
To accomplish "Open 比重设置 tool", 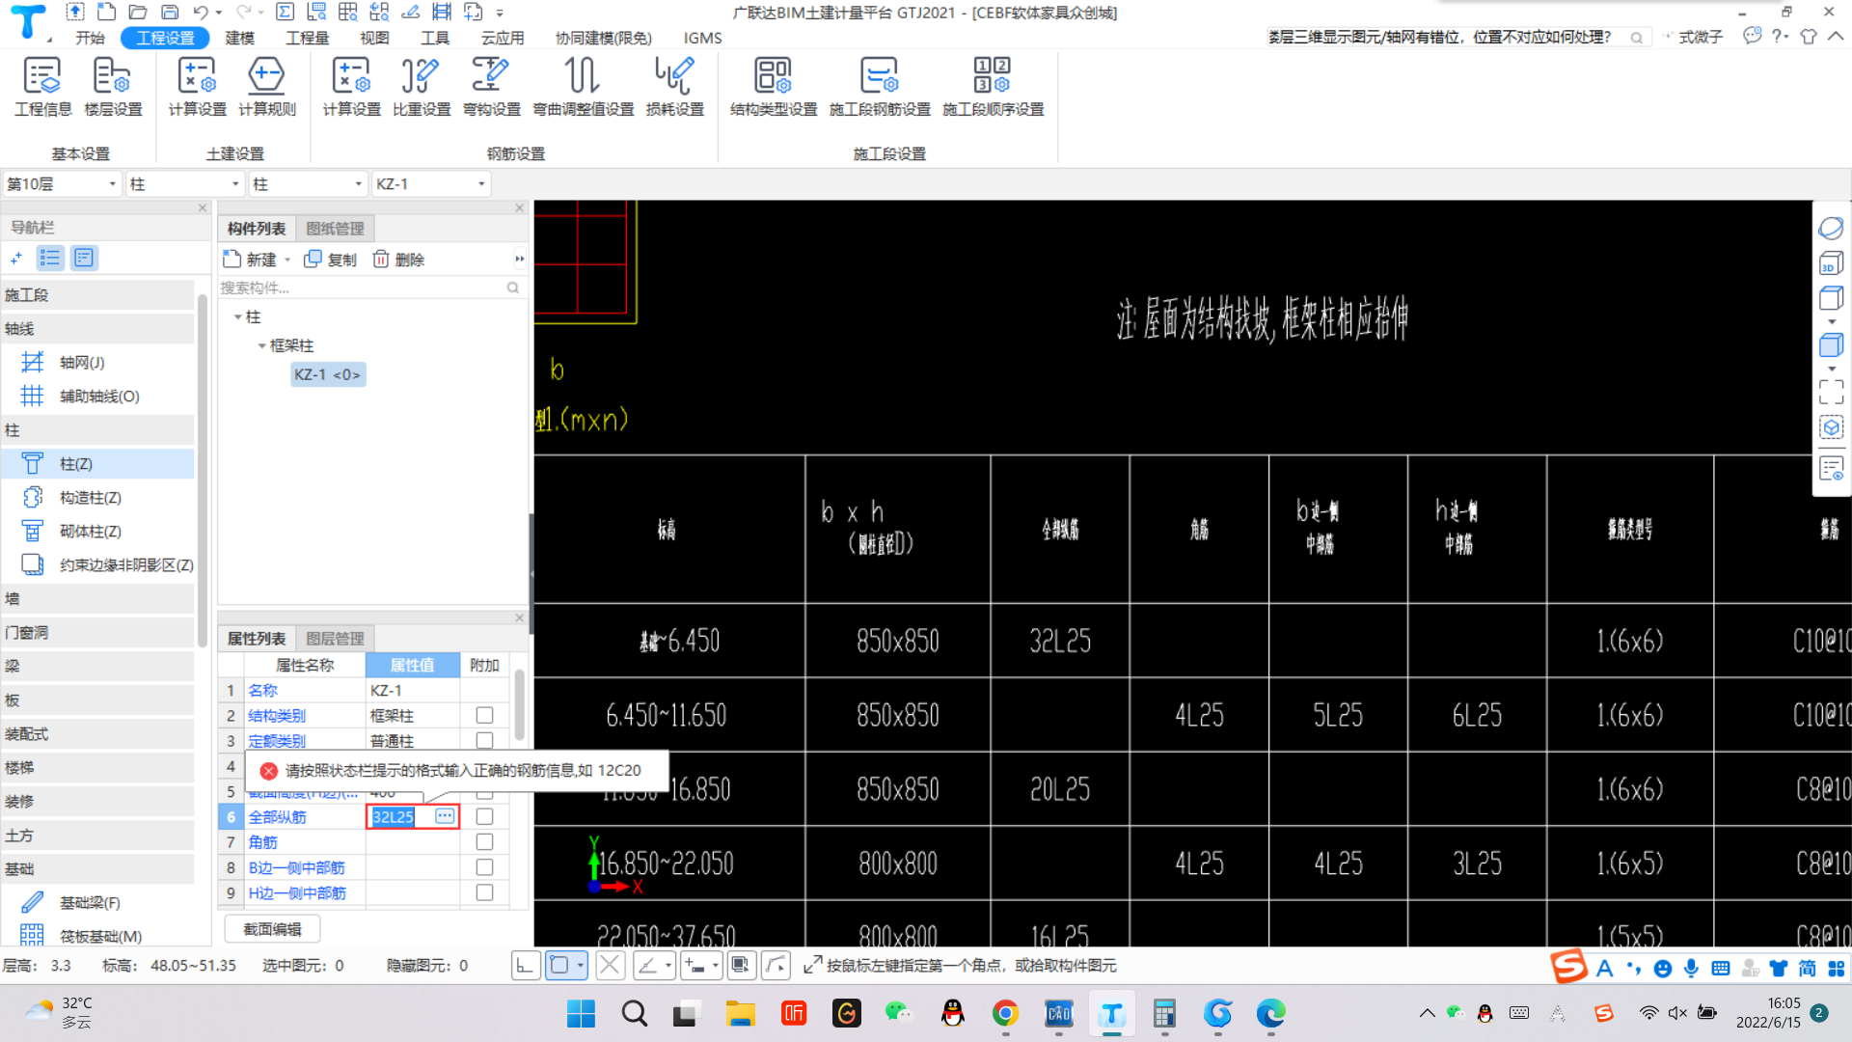I will pyautogui.click(x=422, y=87).
